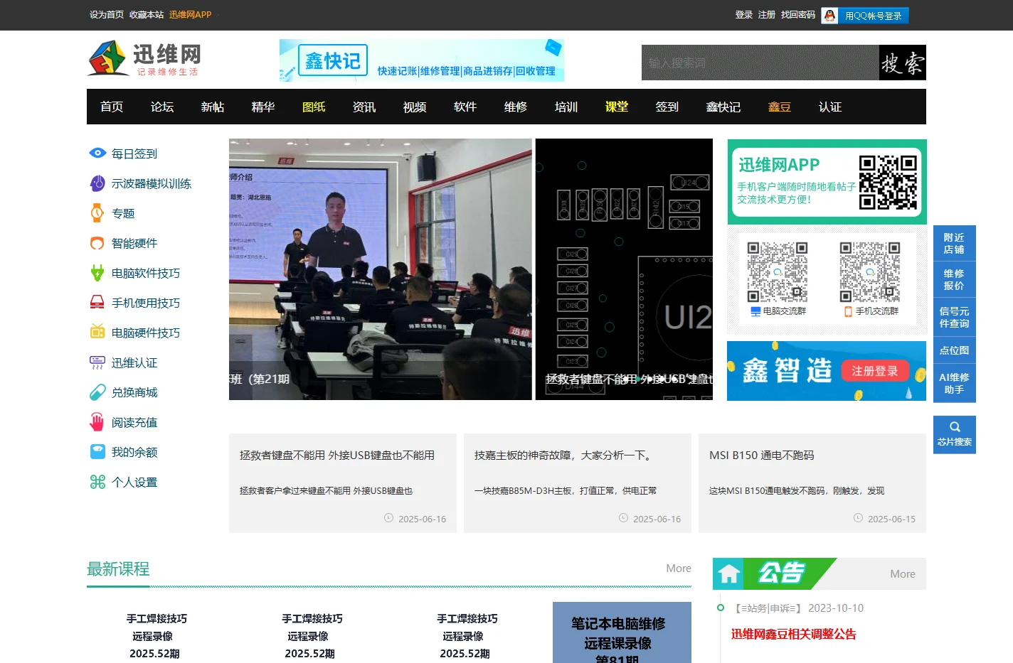Screen dimensions: 1013x663
Task: Click the QQ penguin login icon
Action: [x=829, y=16]
